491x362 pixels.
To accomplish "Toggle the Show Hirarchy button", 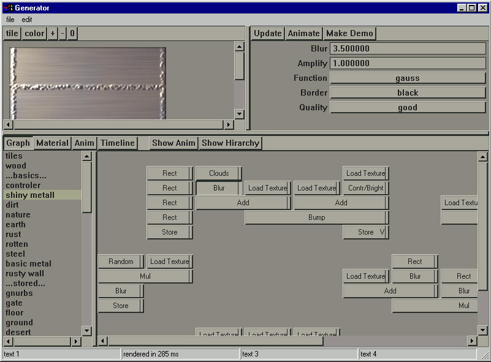I will click(230, 143).
